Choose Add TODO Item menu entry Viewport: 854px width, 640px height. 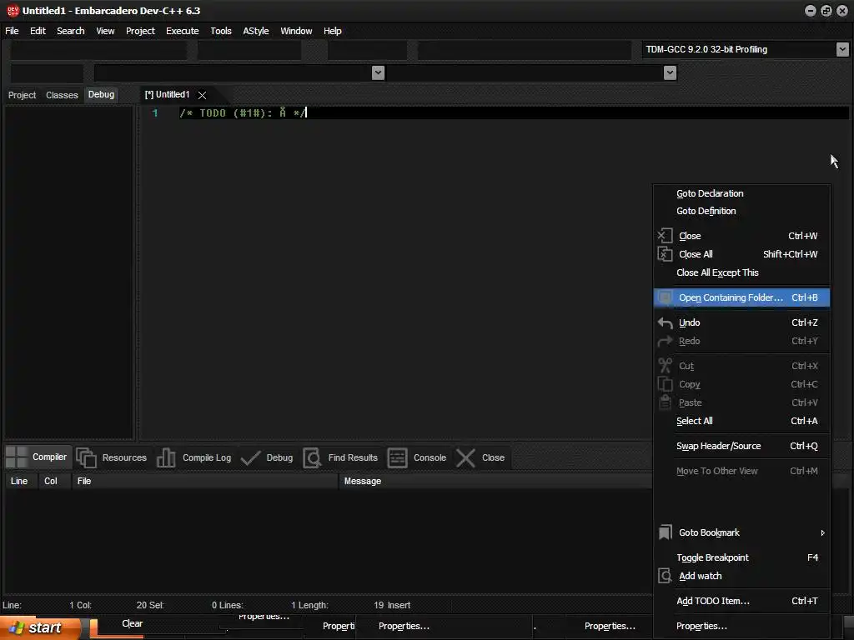coord(741,602)
